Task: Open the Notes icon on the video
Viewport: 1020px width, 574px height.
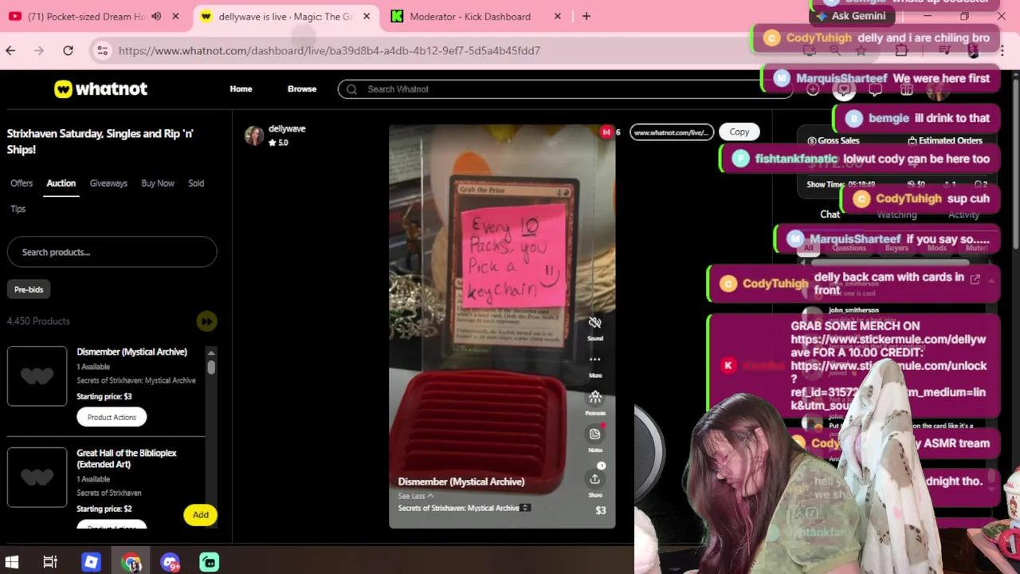Action: point(594,434)
